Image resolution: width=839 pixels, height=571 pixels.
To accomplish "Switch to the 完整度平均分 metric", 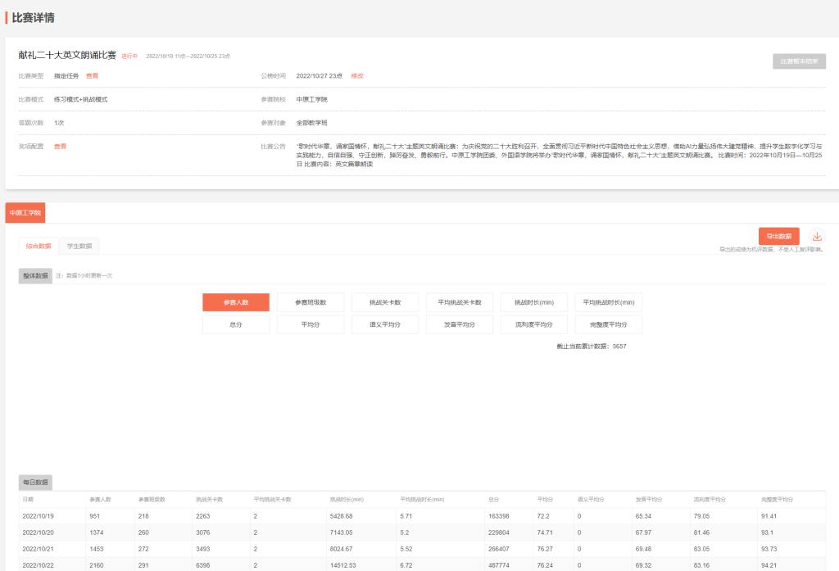I will tap(608, 324).
